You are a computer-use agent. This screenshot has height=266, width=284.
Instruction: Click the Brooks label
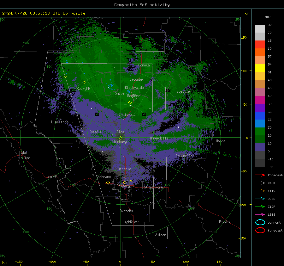(x=224, y=221)
